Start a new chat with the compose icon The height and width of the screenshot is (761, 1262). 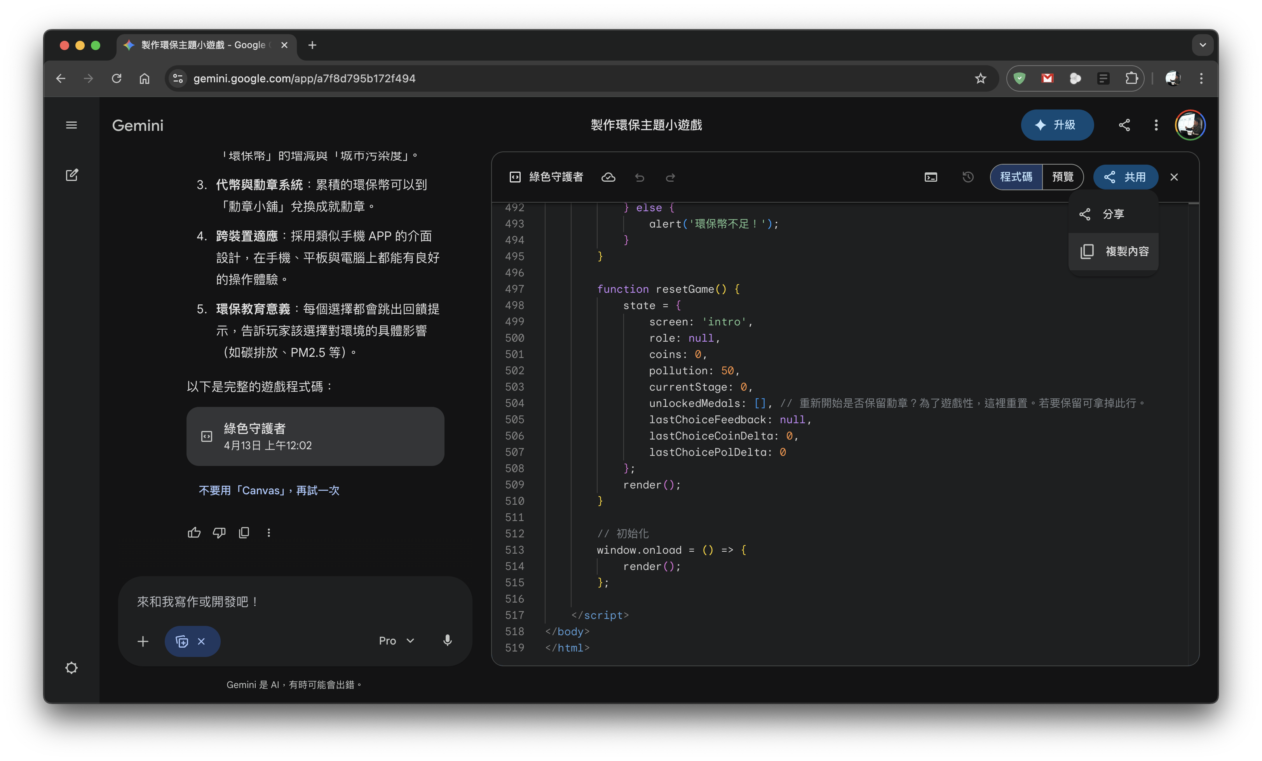click(72, 175)
